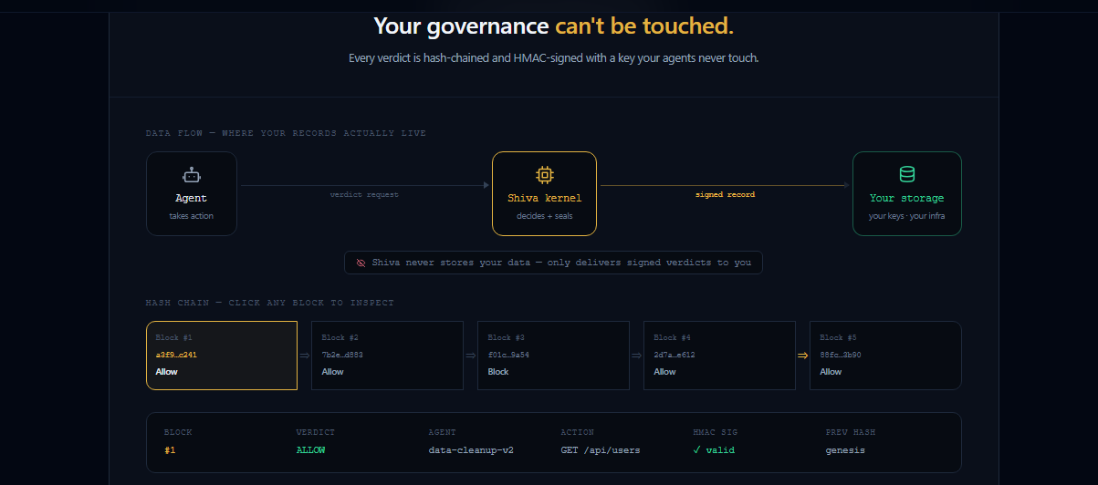1098x485 pixels.
Task: Click the DATA FLOW section label
Action: pos(286,133)
